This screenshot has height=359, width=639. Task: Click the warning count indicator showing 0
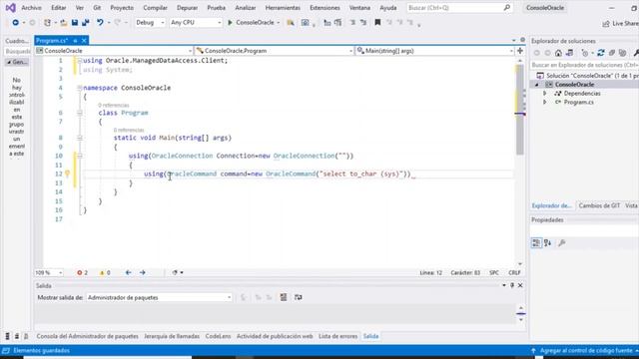tap(105, 272)
